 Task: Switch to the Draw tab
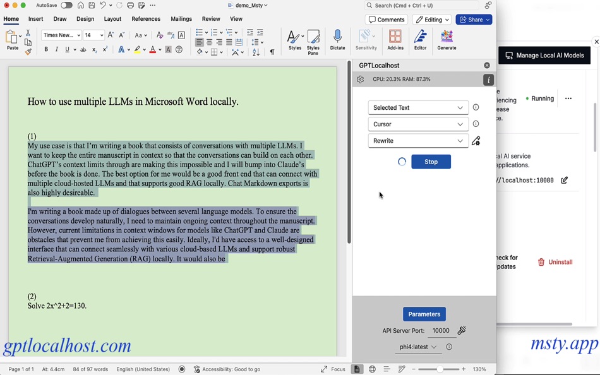coord(60,19)
